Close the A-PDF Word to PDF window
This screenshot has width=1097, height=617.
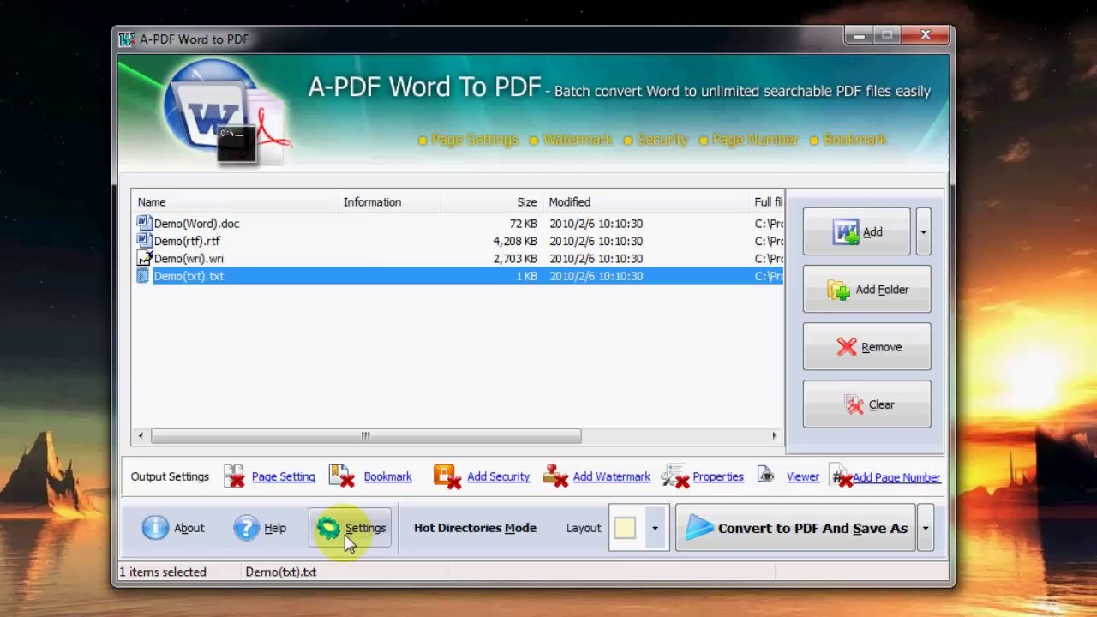(x=926, y=35)
